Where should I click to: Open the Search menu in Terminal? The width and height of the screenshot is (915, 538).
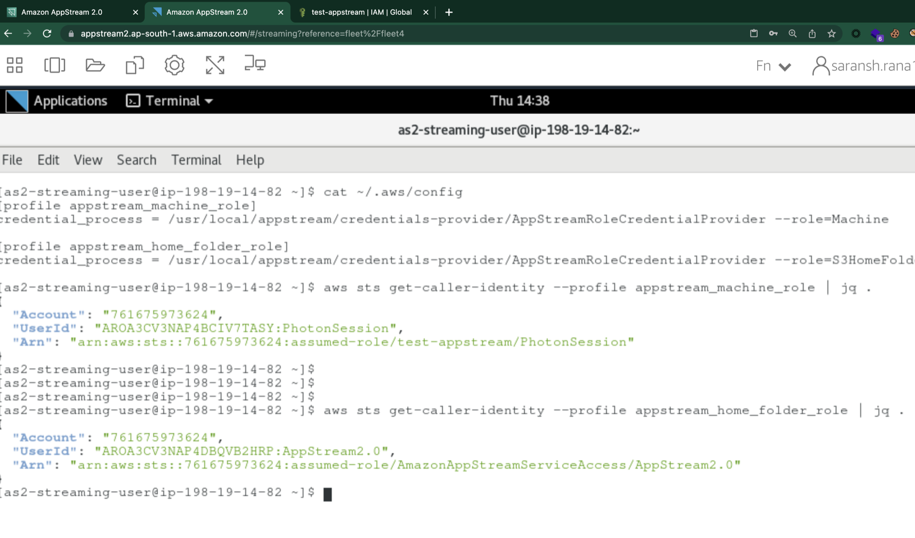click(x=137, y=160)
